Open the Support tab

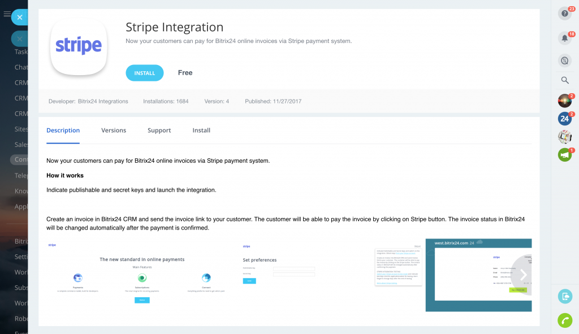[x=159, y=131]
